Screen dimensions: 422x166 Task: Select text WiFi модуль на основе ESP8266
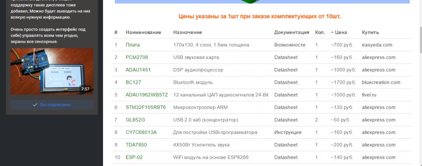tap(211, 157)
